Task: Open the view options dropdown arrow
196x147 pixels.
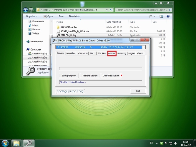Action: [x=155, y=16]
